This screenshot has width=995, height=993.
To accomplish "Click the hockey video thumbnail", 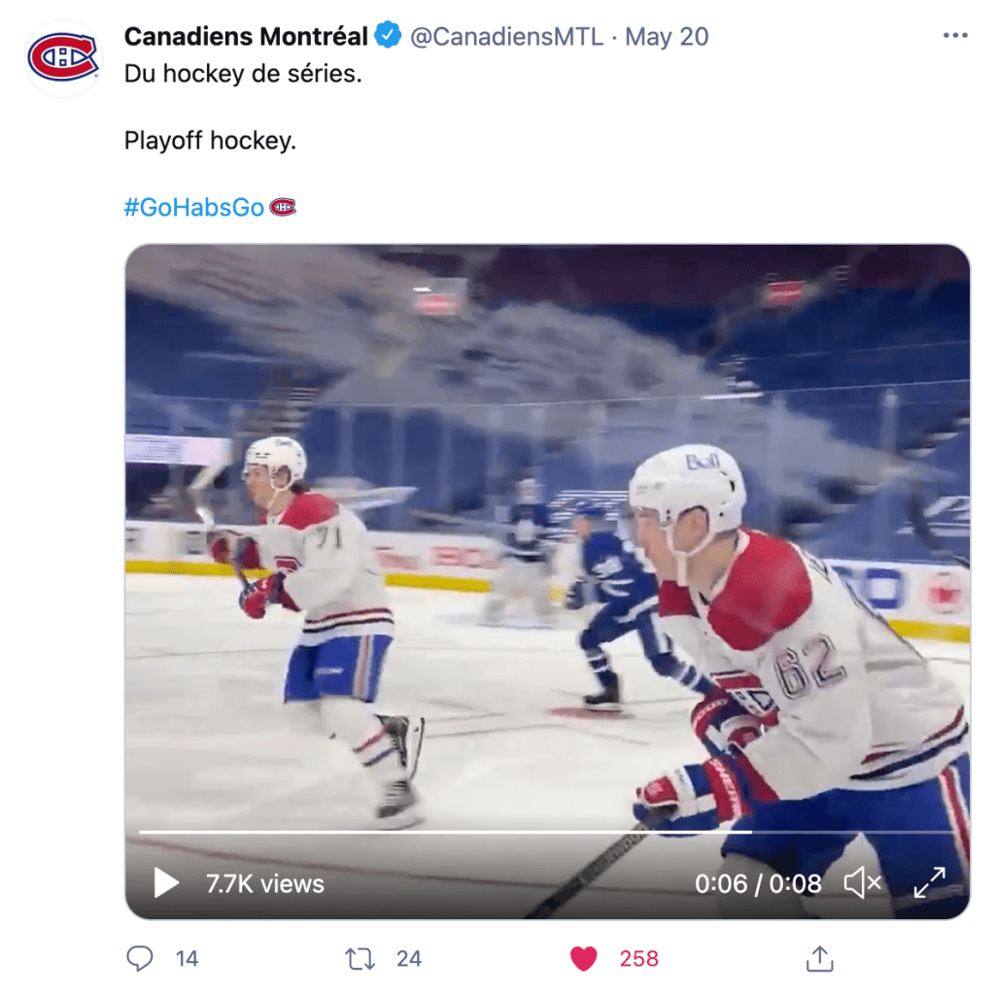I will [x=547, y=544].
